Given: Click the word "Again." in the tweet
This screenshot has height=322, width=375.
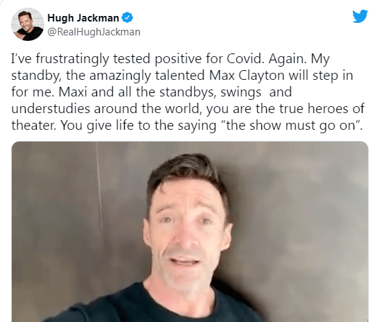Looking at the screenshot, I should click(288, 59).
